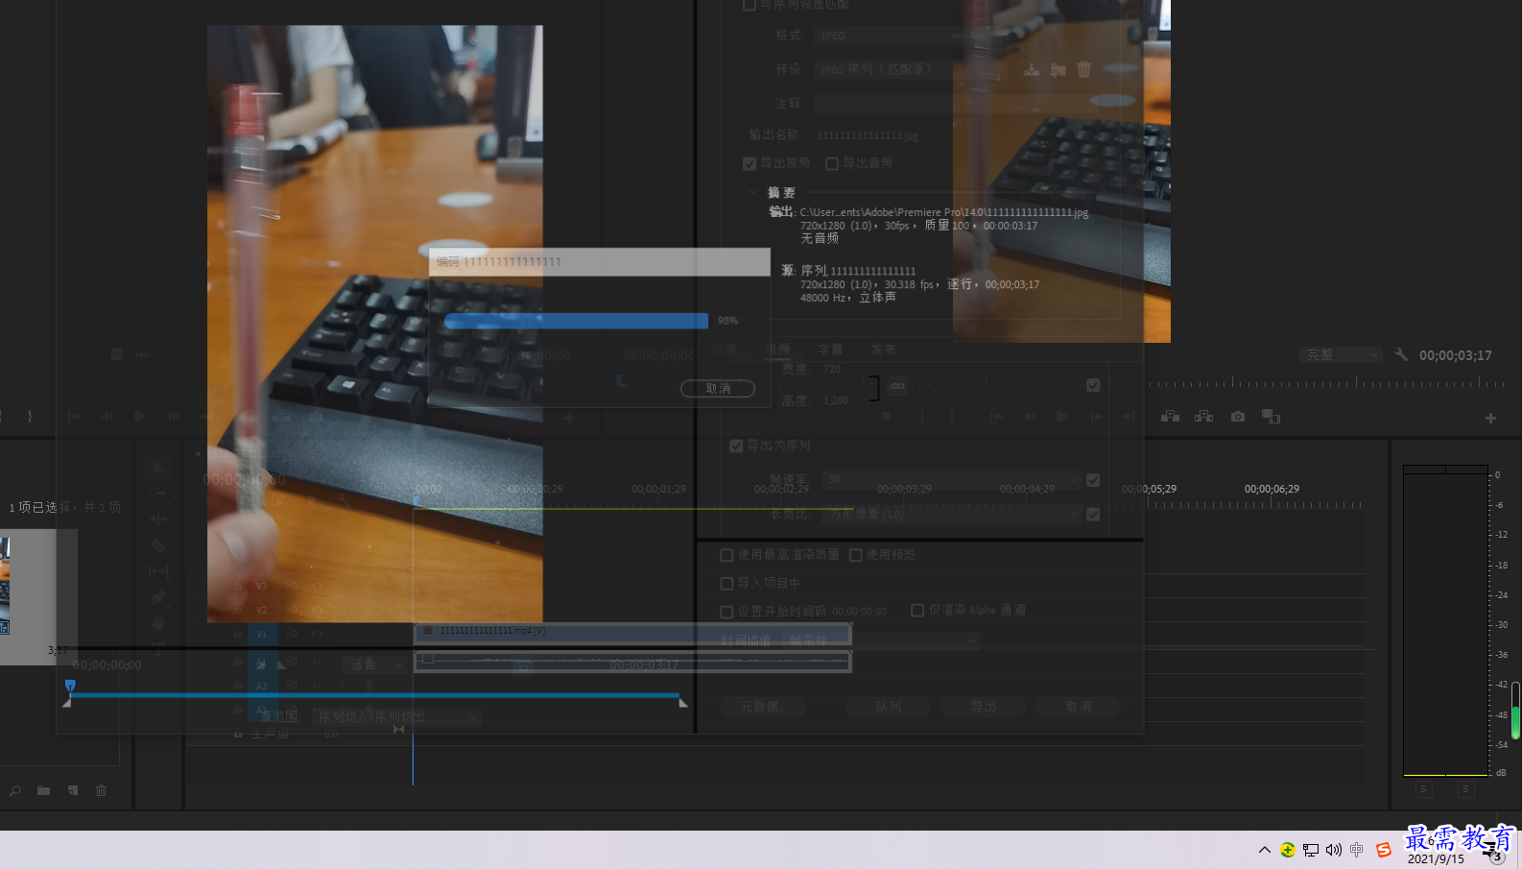Switch to the 视频 tab

(x=778, y=350)
